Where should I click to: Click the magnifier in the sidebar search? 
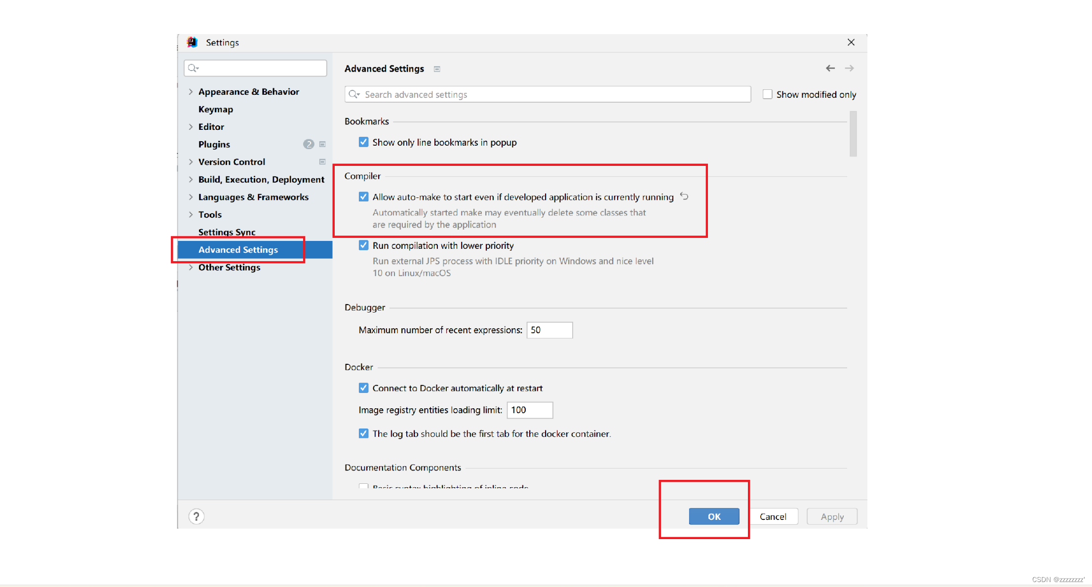tap(193, 68)
